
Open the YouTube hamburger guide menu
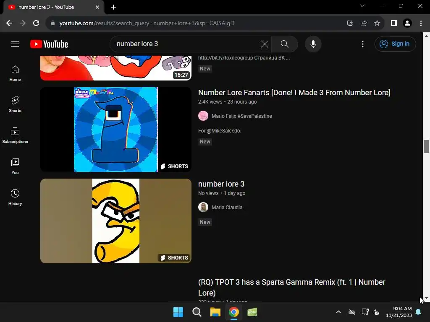click(x=15, y=44)
